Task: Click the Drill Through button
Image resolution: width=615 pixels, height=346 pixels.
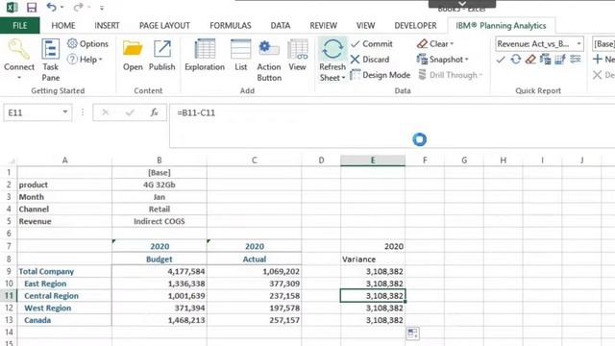Action: pos(451,75)
